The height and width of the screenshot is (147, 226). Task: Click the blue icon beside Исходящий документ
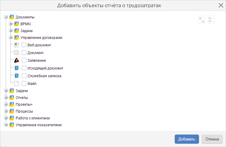[x=17, y=68]
